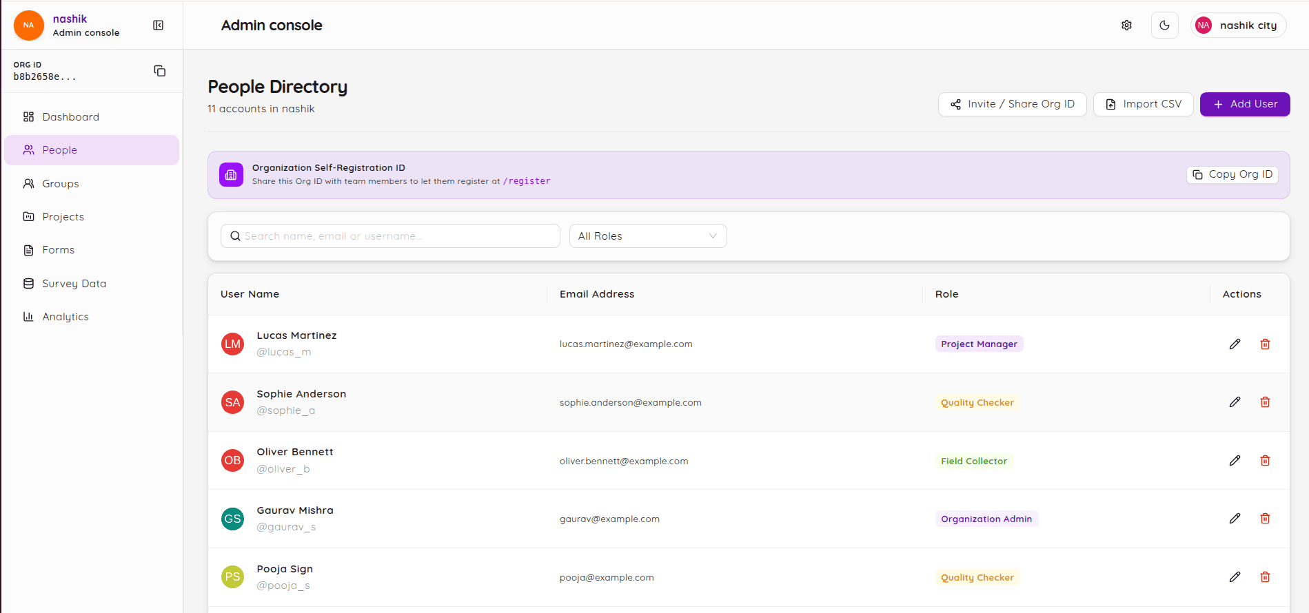1309x613 pixels.
Task: Open Groups in sidebar
Action: coord(92,184)
